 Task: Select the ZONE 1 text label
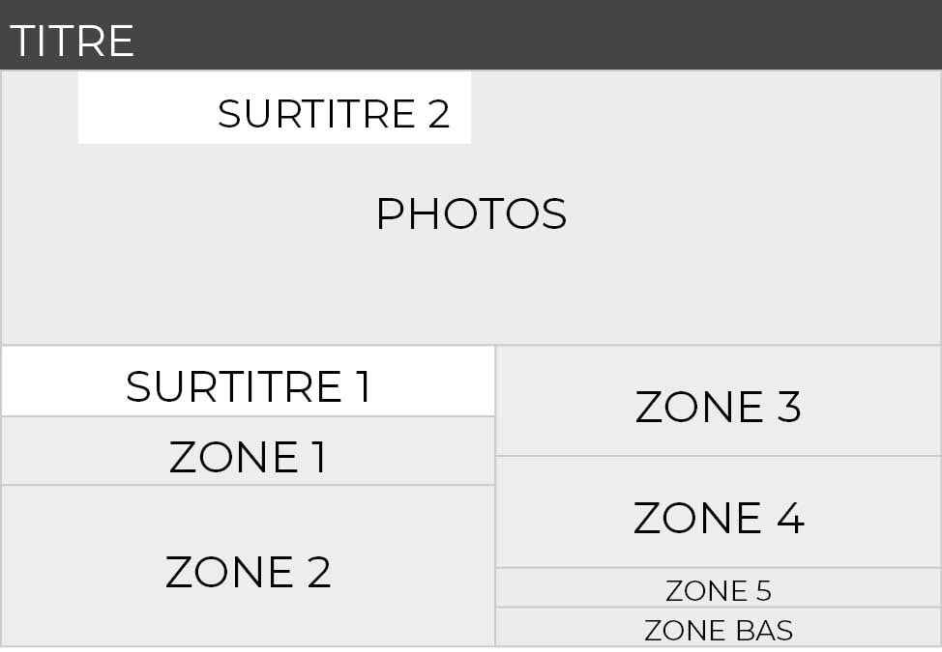click(249, 457)
